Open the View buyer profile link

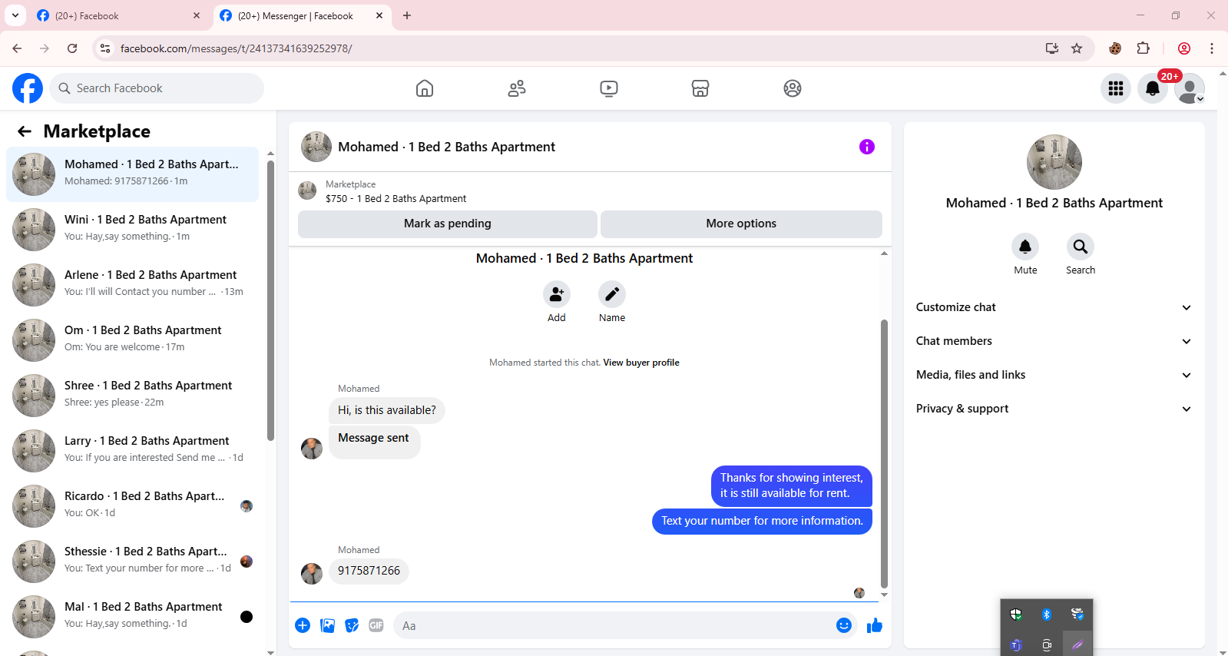pyautogui.click(x=641, y=363)
